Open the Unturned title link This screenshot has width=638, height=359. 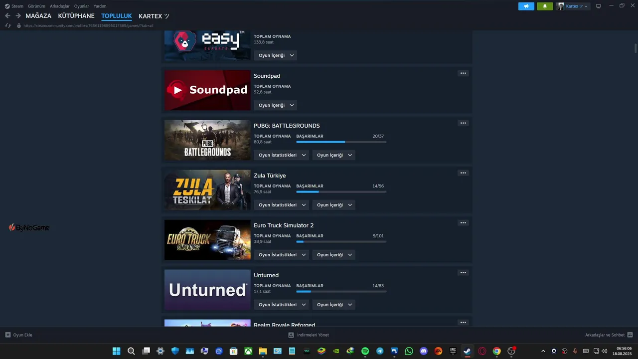[266, 275]
